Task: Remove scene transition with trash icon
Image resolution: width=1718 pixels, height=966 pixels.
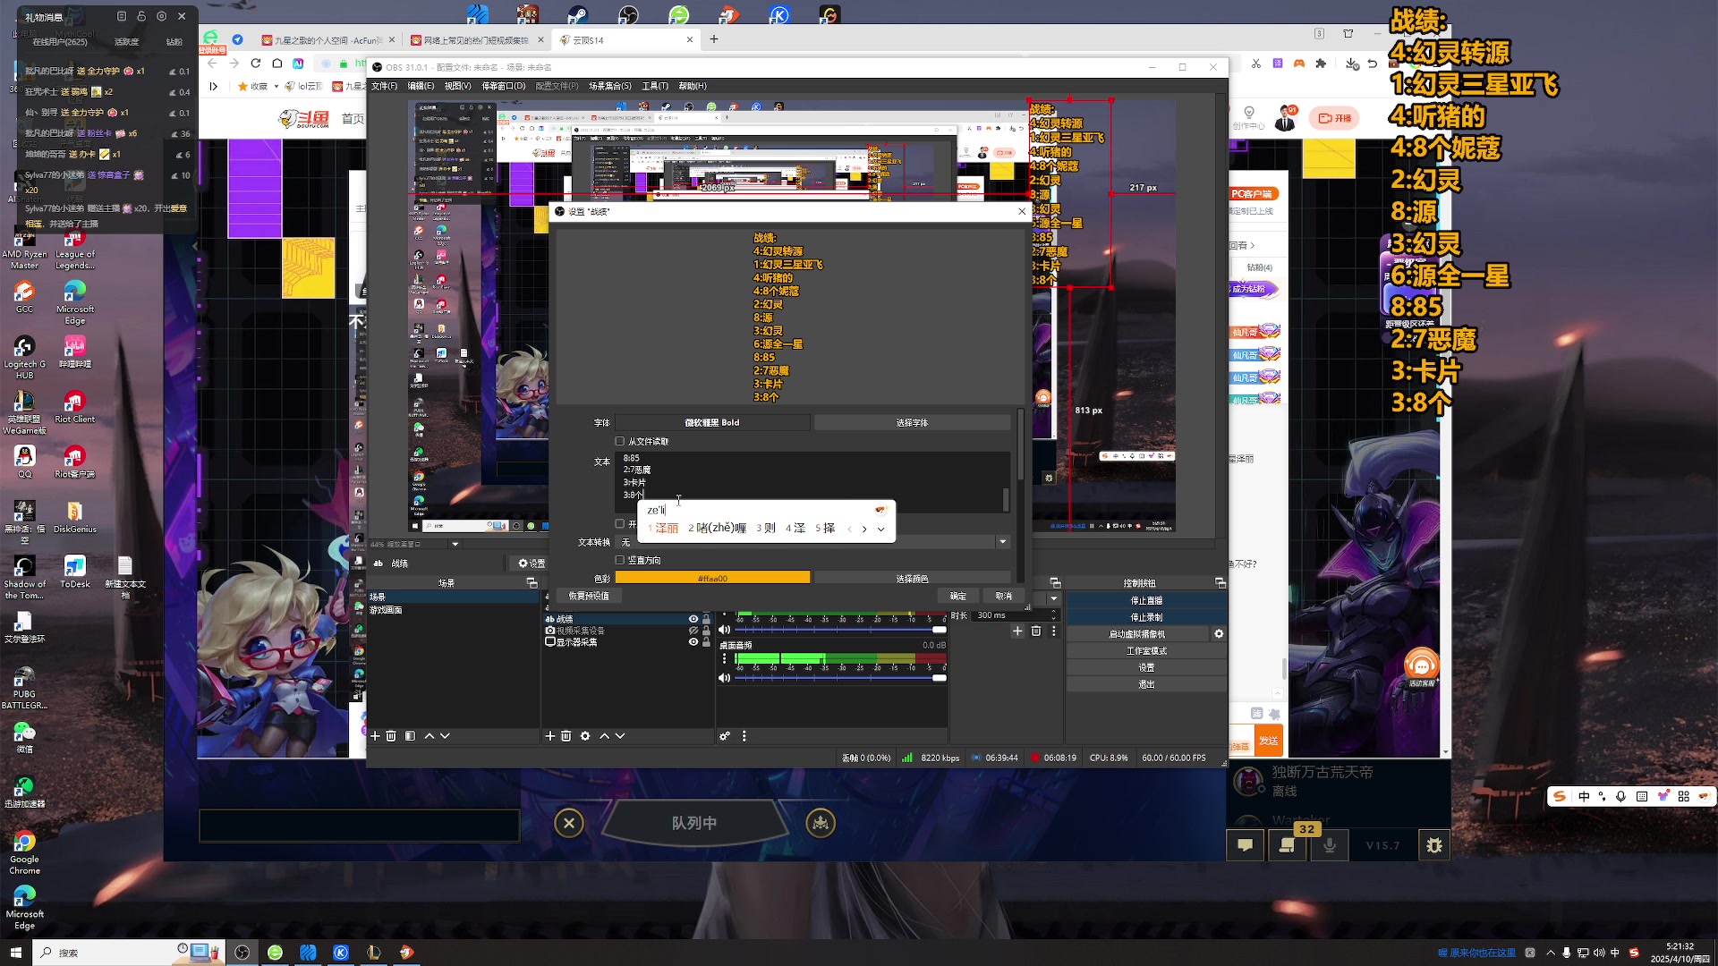Action: pos(1036,631)
